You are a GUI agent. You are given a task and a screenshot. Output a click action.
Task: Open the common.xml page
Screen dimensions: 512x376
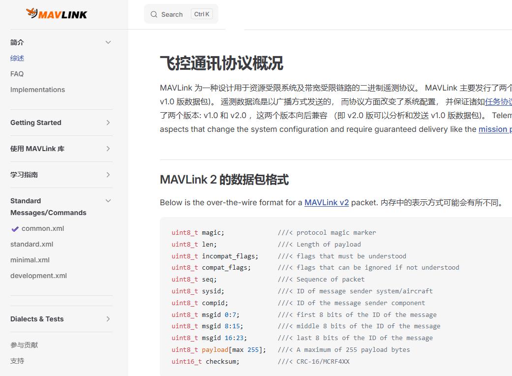(x=43, y=228)
